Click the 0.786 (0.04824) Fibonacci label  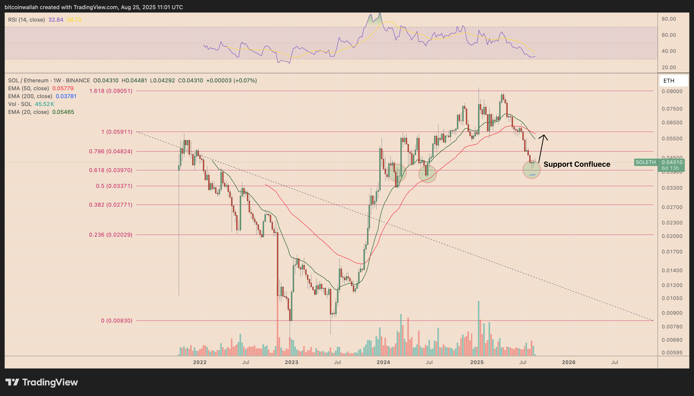click(111, 151)
